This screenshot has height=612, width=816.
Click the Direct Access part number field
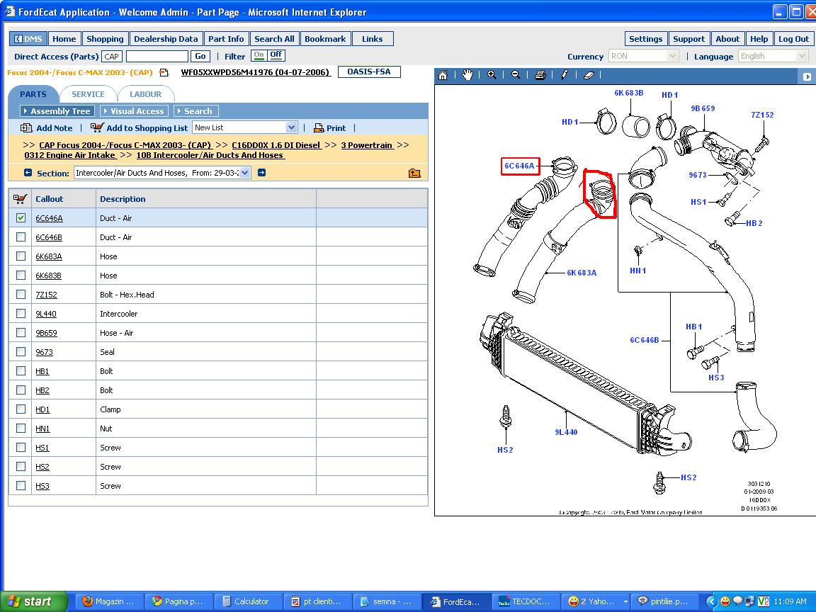(x=157, y=57)
